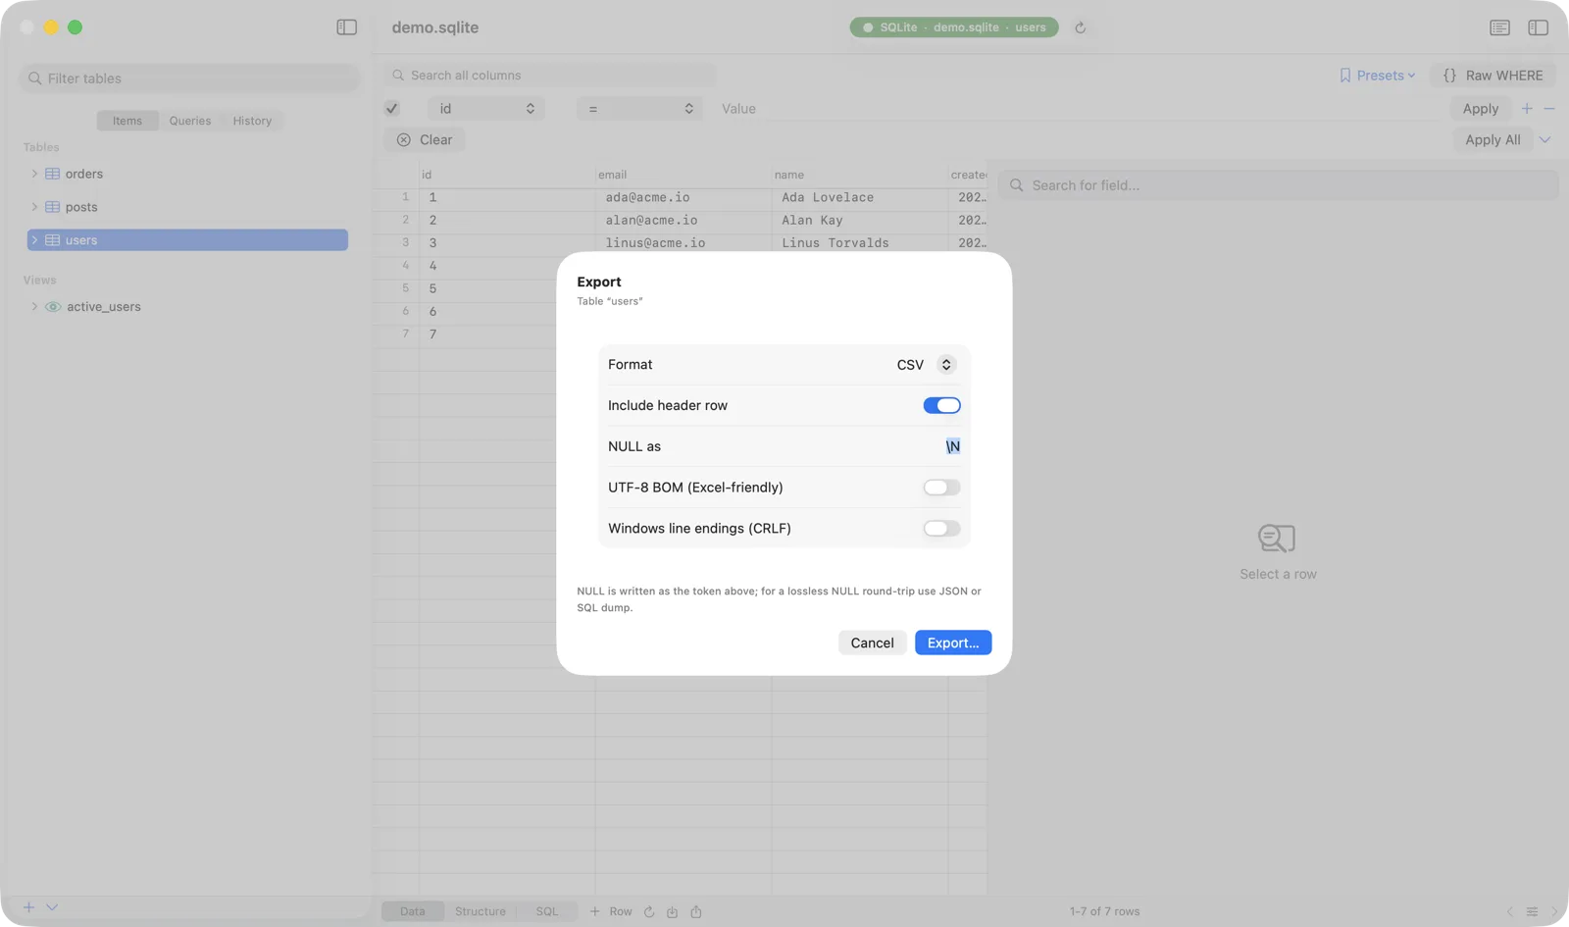Image resolution: width=1569 pixels, height=927 pixels.
Task: Click the Clear filters button
Action: pos(425,140)
